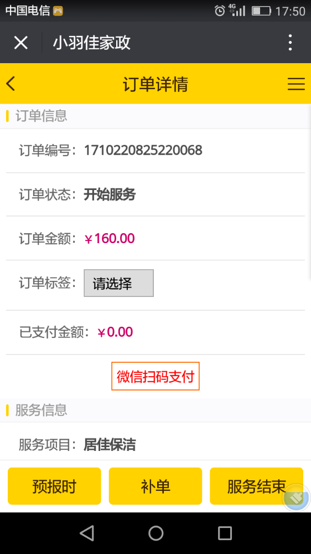Viewport: 311px width, 554px height.
Task: Tap the Android home circle icon
Action: click(155, 533)
